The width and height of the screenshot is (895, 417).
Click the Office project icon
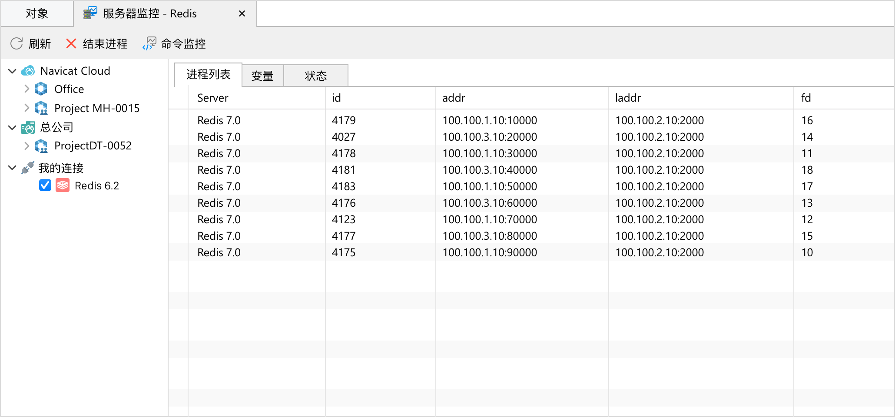point(41,89)
